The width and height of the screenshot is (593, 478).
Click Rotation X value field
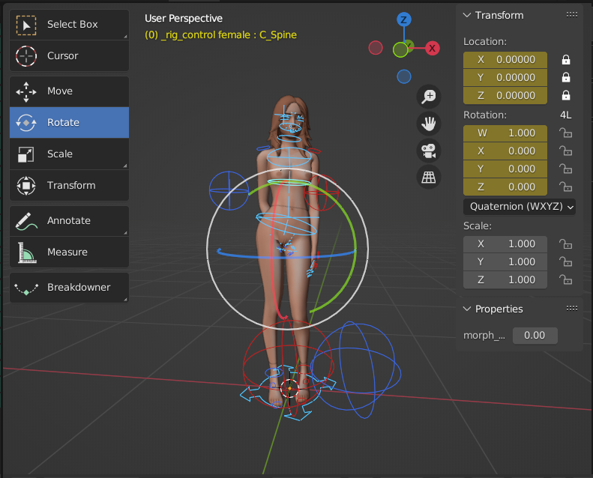click(x=505, y=151)
